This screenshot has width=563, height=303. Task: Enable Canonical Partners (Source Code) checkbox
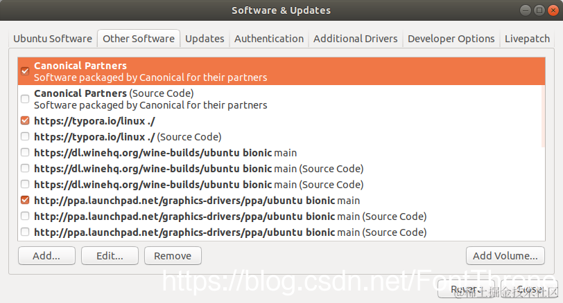coord(25,98)
